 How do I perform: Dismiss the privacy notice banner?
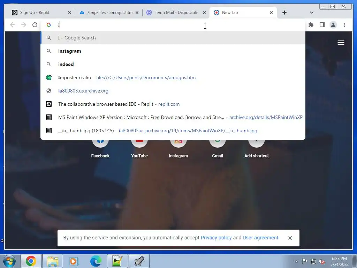click(290, 238)
